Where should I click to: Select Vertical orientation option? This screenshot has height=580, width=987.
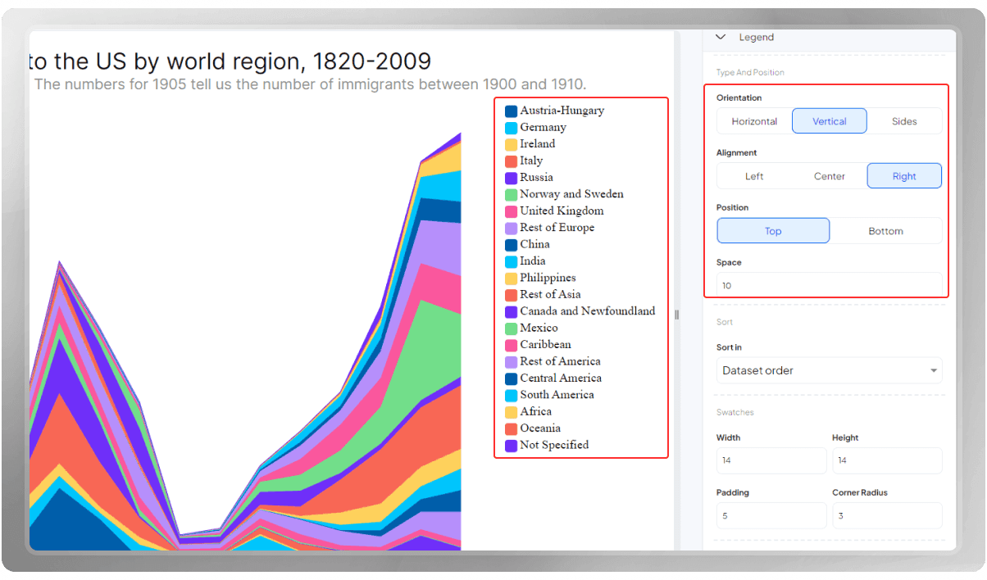click(830, 121)
